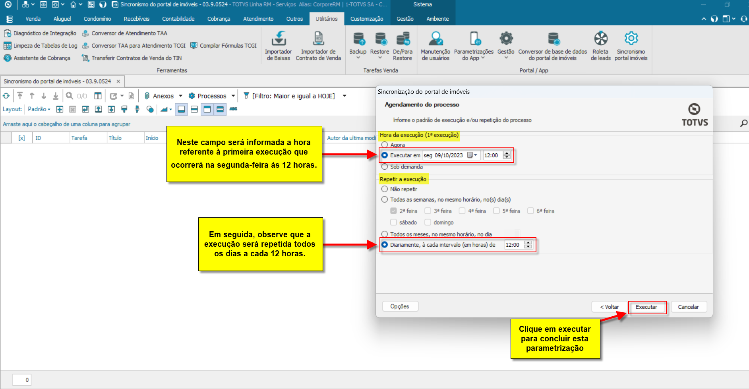Go to the last record arrow
This screenshot has width=749, height=389.
[56, 96]
